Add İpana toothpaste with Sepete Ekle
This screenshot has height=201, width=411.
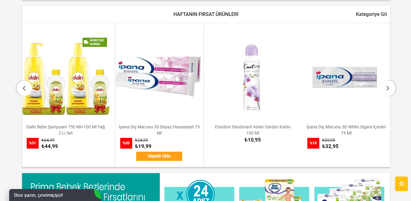159,156
